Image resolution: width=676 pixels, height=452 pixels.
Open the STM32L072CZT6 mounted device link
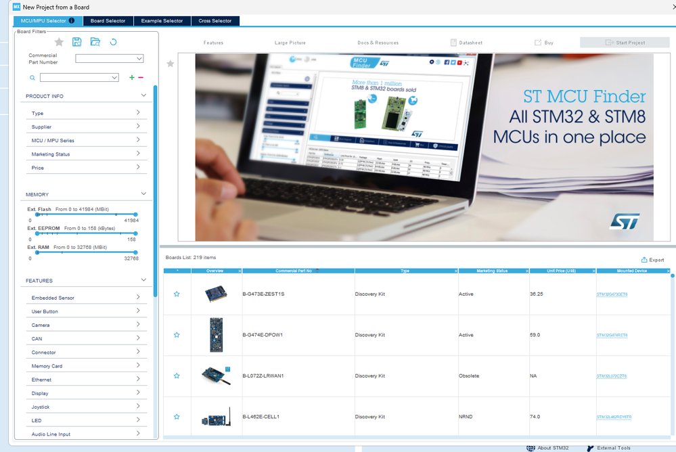pos(611,376)
